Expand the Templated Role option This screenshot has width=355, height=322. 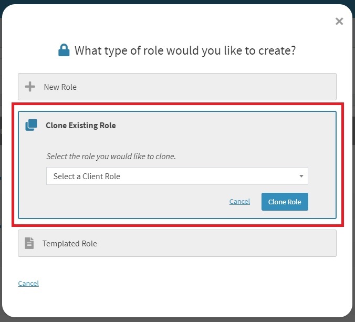pos(177,243)
